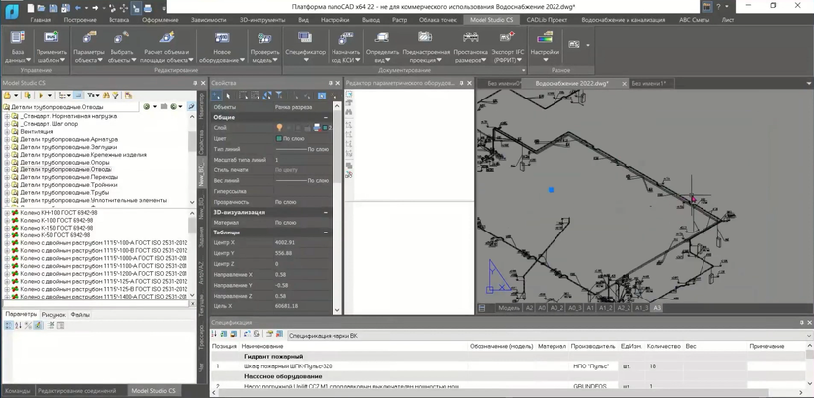
Task: Click the Open file folder icon
Action: coord(42,8)
